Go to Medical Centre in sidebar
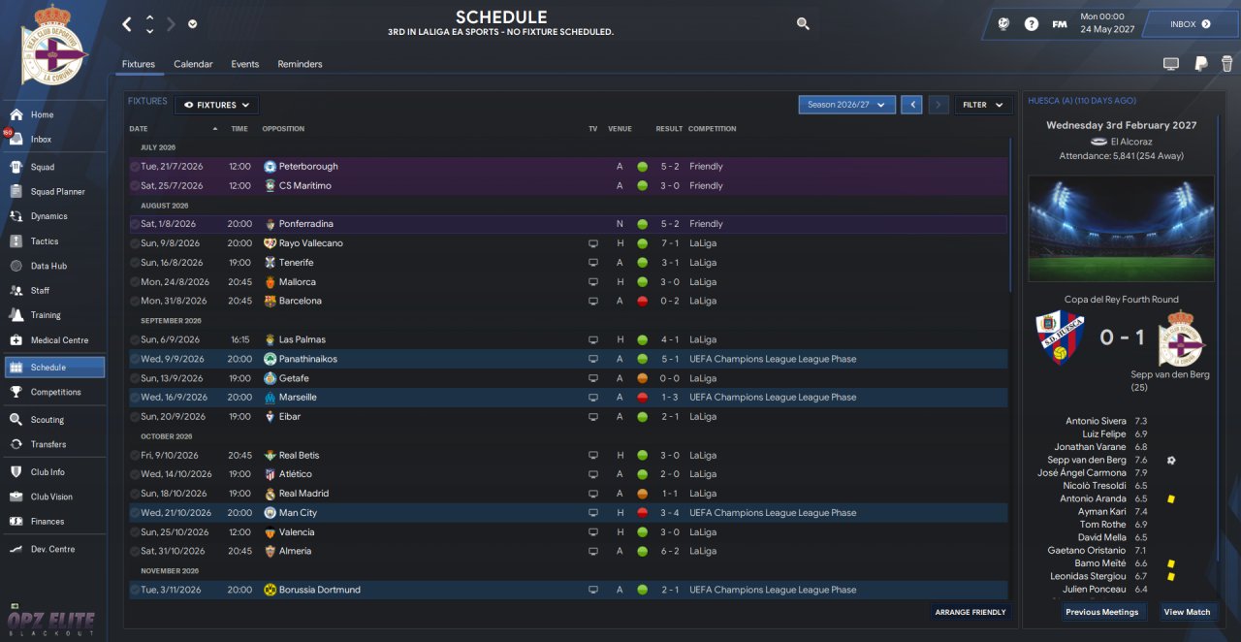1241x642 pixels. pos(59,340)
